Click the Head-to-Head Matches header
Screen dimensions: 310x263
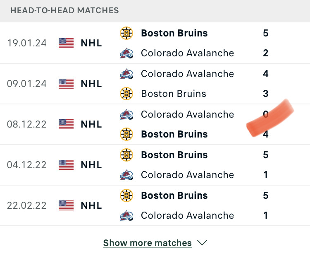point(64,10)
